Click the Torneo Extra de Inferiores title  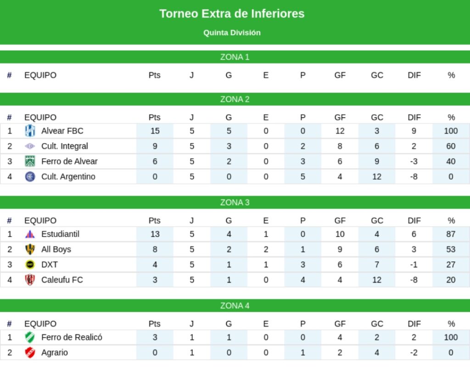click(x=232, y=14)
